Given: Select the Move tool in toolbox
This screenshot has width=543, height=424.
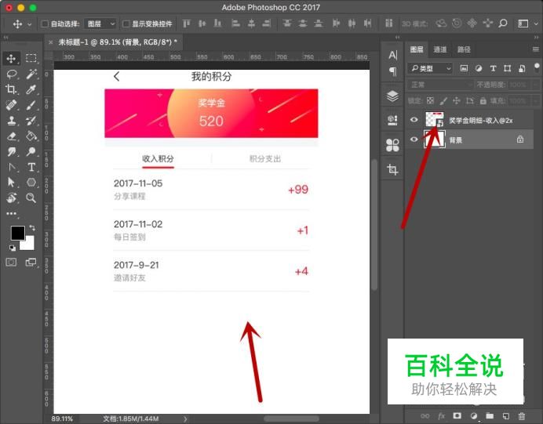Looking at the screenshot, I should (11, 59).
